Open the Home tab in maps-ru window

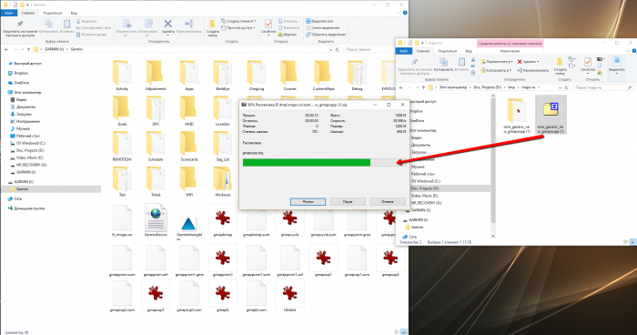[423, 51]
